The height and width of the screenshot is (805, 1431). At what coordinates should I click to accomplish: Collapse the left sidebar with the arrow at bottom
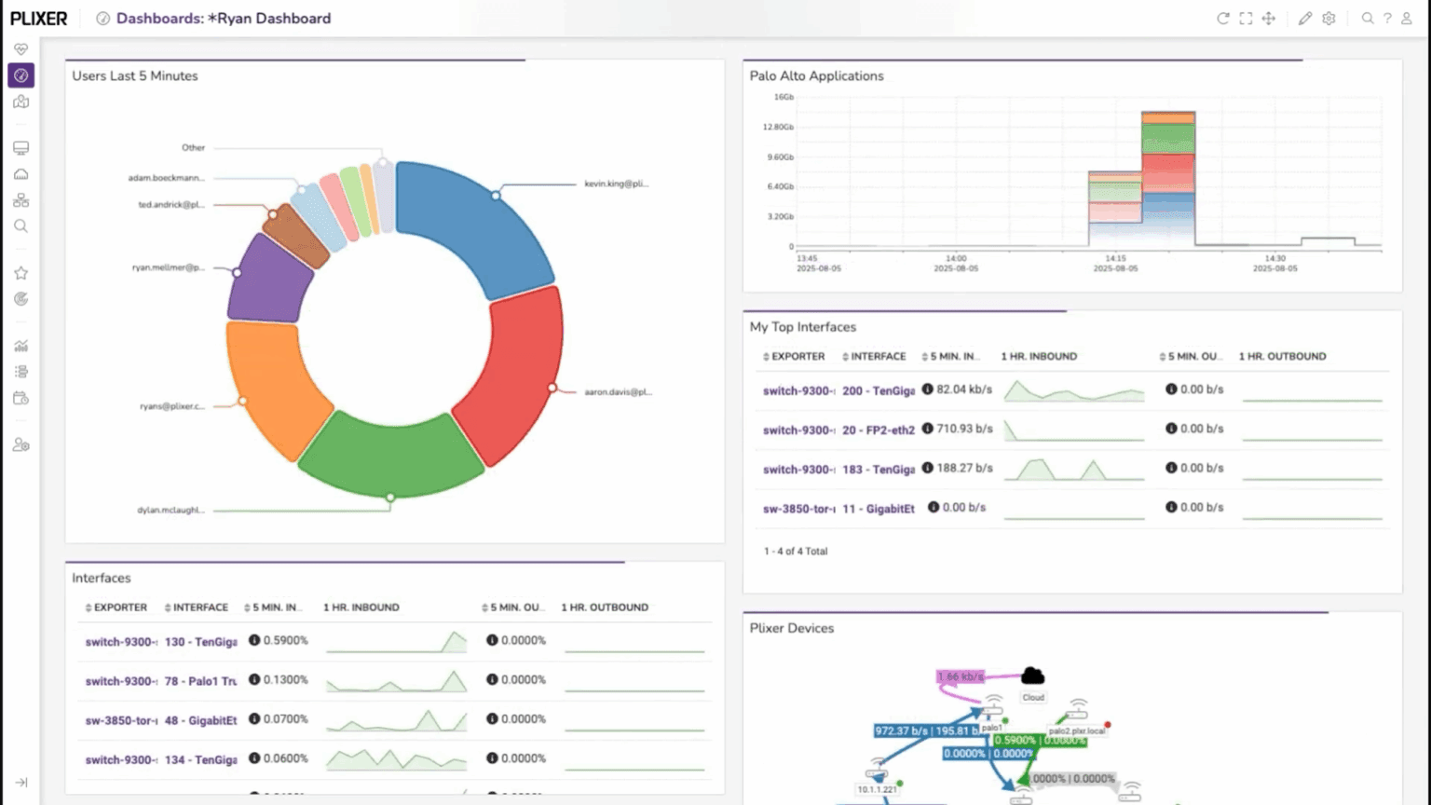tap(20, 781)
